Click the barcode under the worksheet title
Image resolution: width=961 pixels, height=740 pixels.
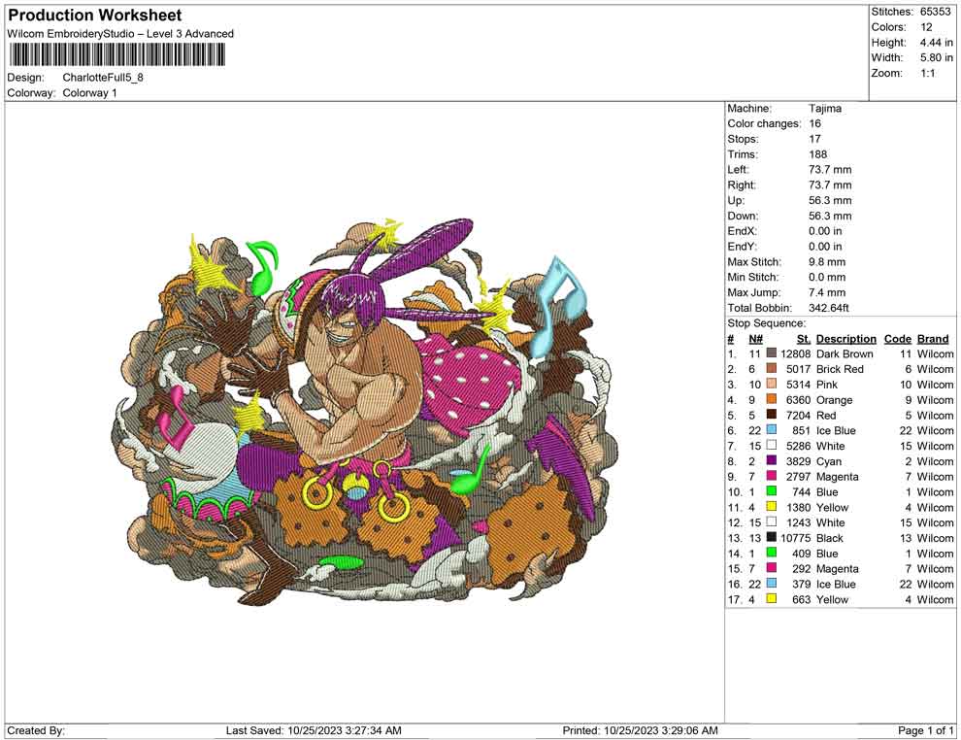click(116, 55)
